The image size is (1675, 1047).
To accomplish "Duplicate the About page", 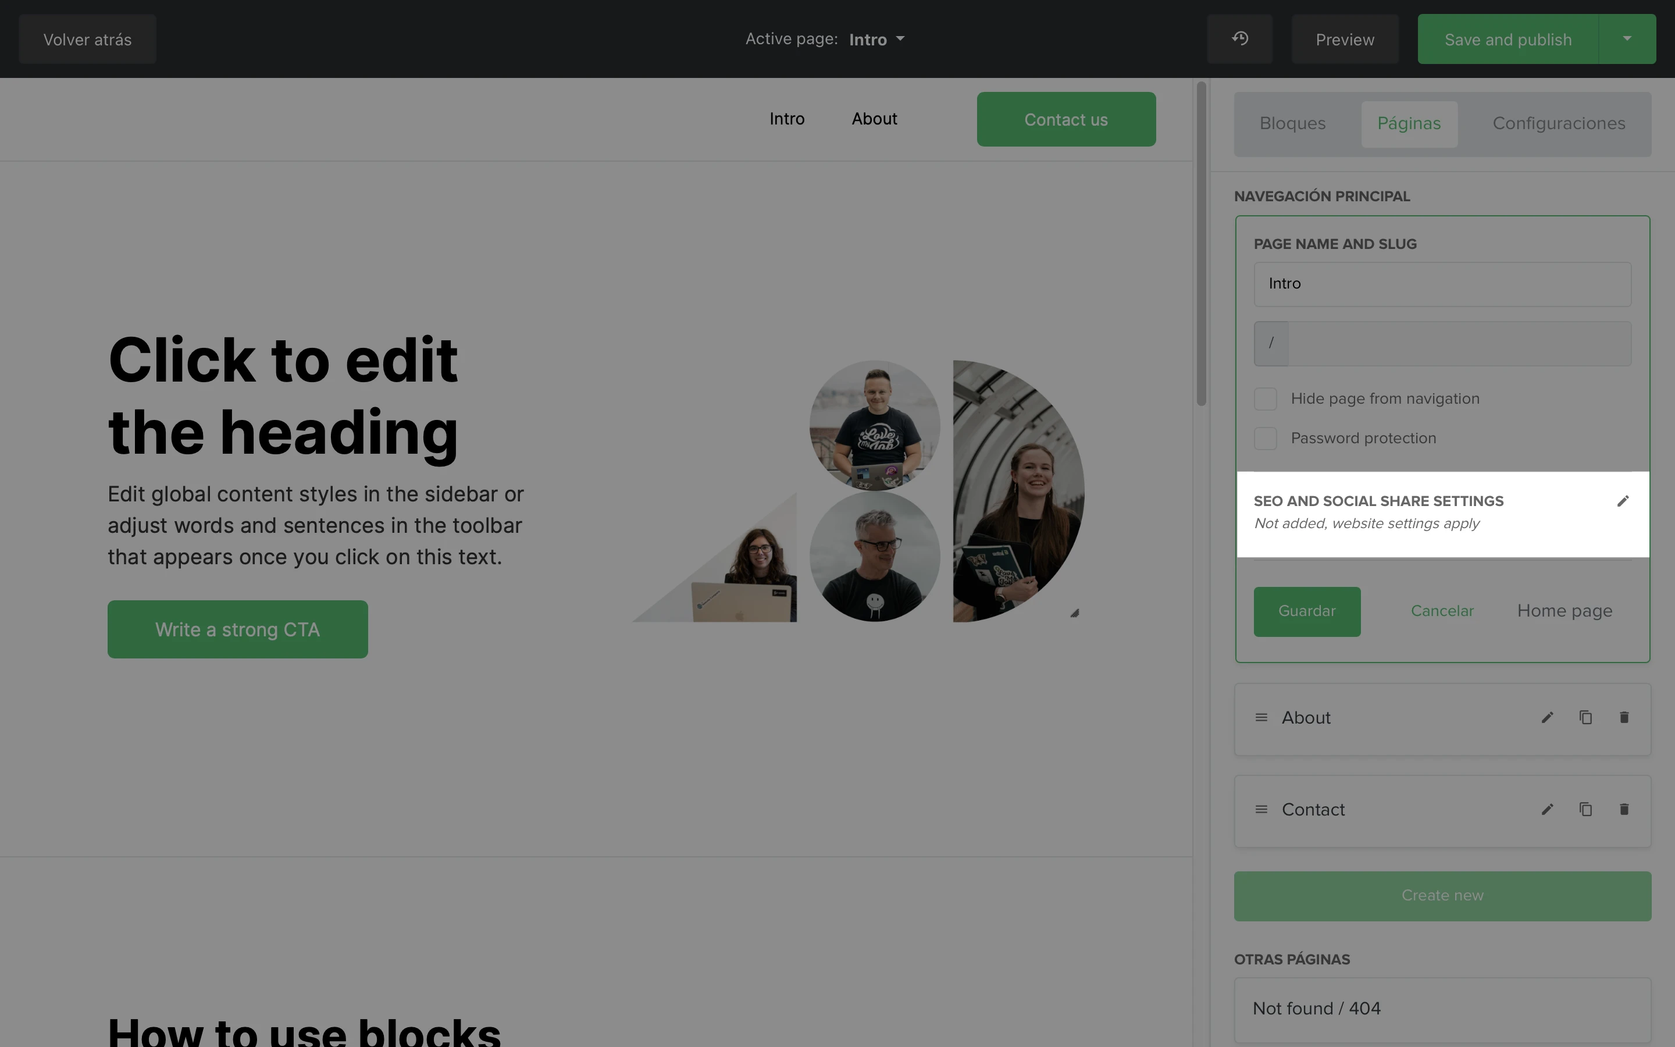I will coord(1585,717).
